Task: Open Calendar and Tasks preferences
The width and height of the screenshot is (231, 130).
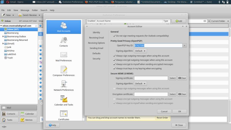Action: coord(64,101)
